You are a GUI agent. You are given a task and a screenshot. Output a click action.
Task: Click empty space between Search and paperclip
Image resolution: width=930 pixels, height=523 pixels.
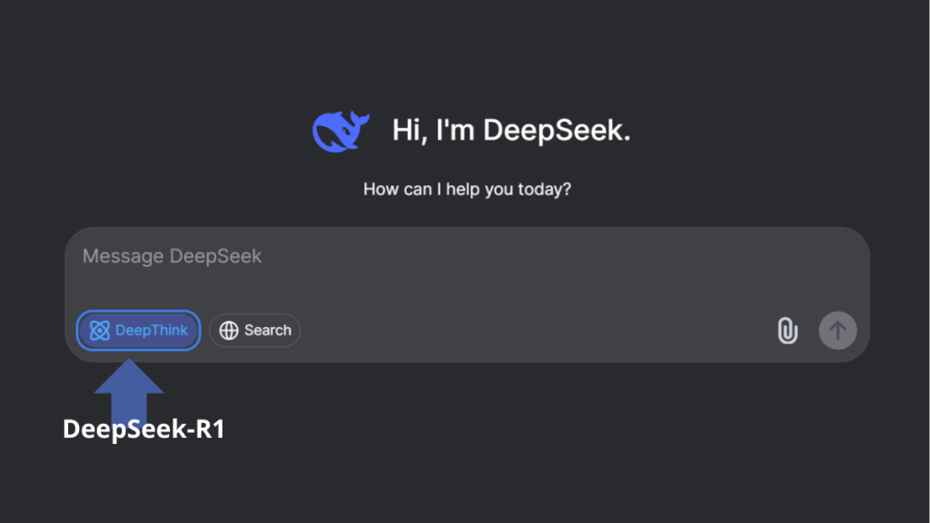tap(536, 331)
